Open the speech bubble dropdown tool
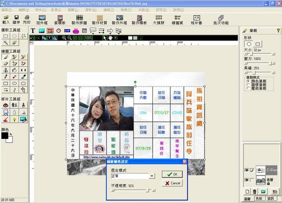Screen dimensions: 282x203 [92, 31]
